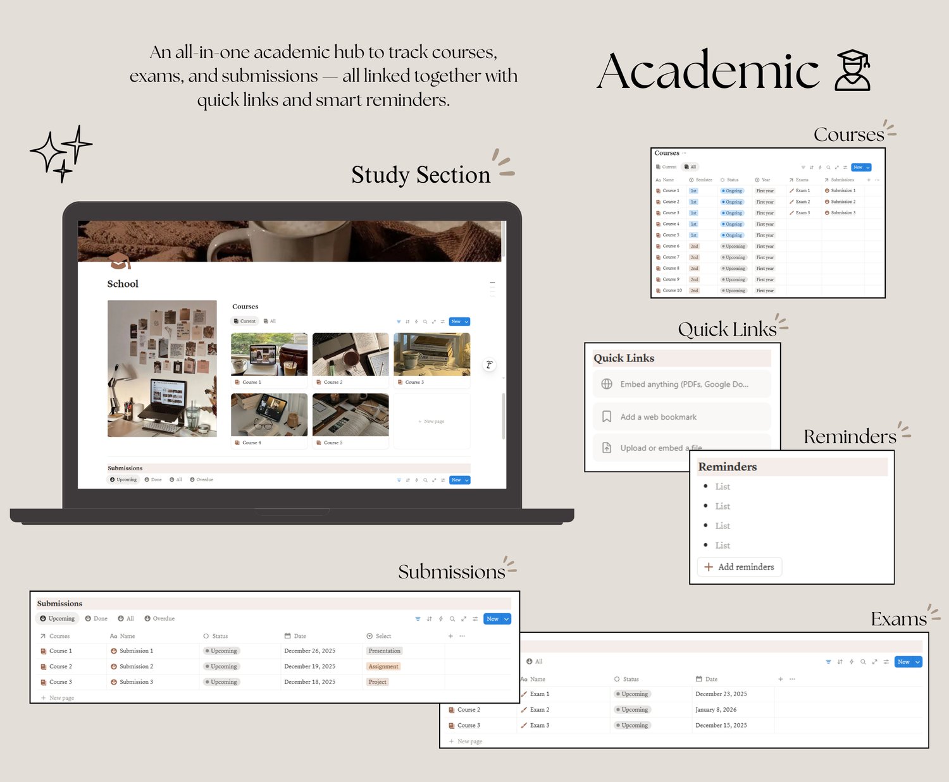
Task: Open New dropdown arrow in standalone Submissions table
Action: (506, 619)
